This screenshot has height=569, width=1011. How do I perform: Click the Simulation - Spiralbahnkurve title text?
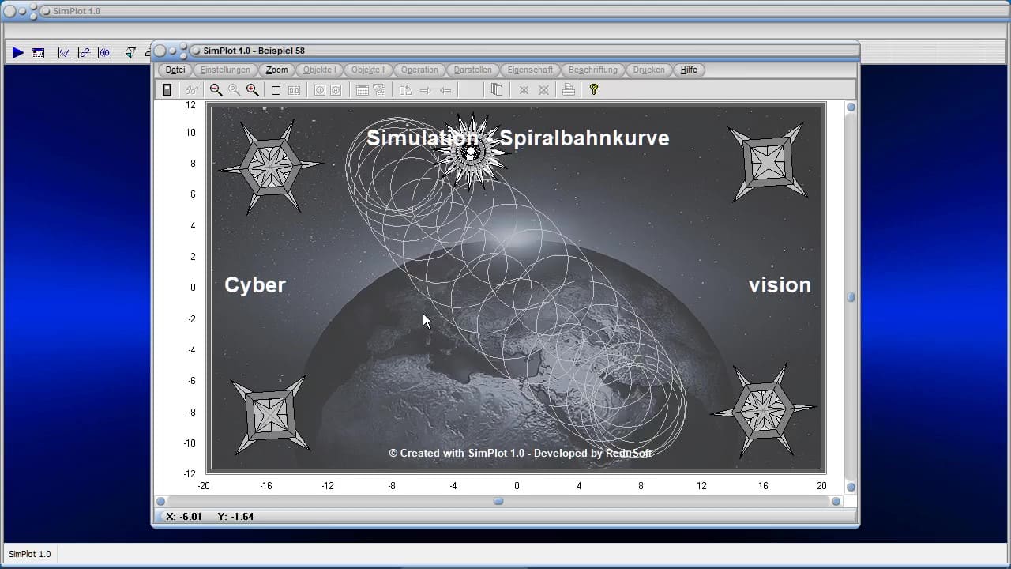(517, 138)
